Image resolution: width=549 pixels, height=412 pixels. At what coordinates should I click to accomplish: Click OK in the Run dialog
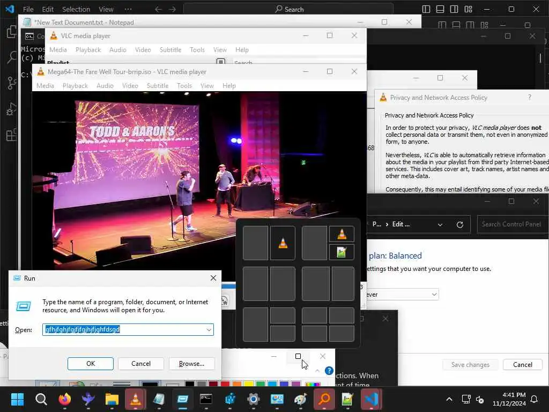click(x=90, y=364)
